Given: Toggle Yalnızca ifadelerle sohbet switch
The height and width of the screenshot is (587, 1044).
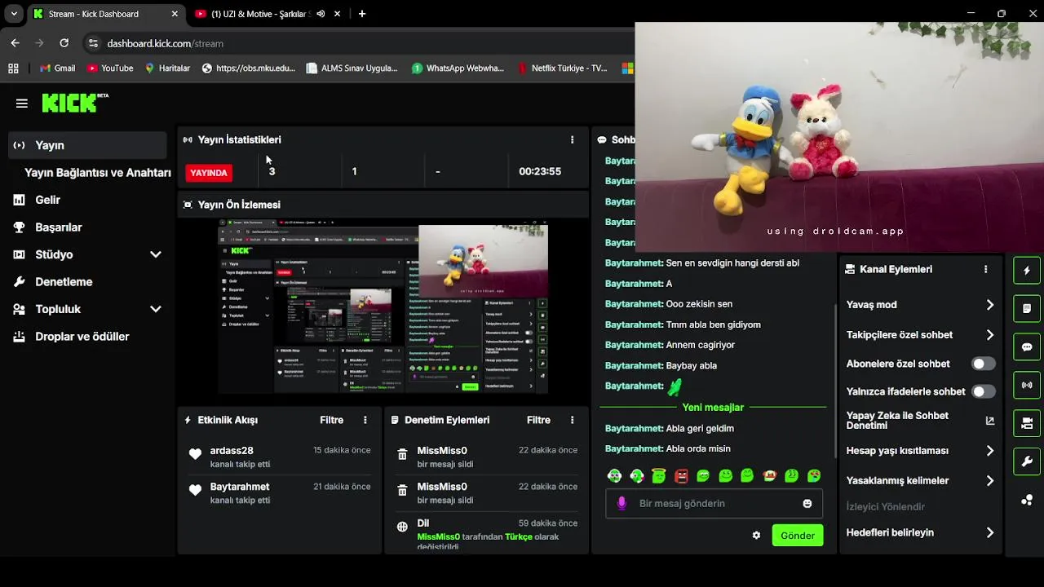Looking at the screenshot, I should tap(984, 391).
